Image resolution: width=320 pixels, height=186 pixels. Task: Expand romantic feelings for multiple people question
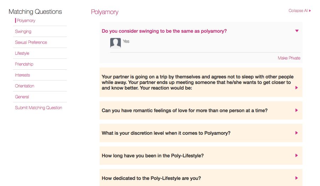[297, 110]
